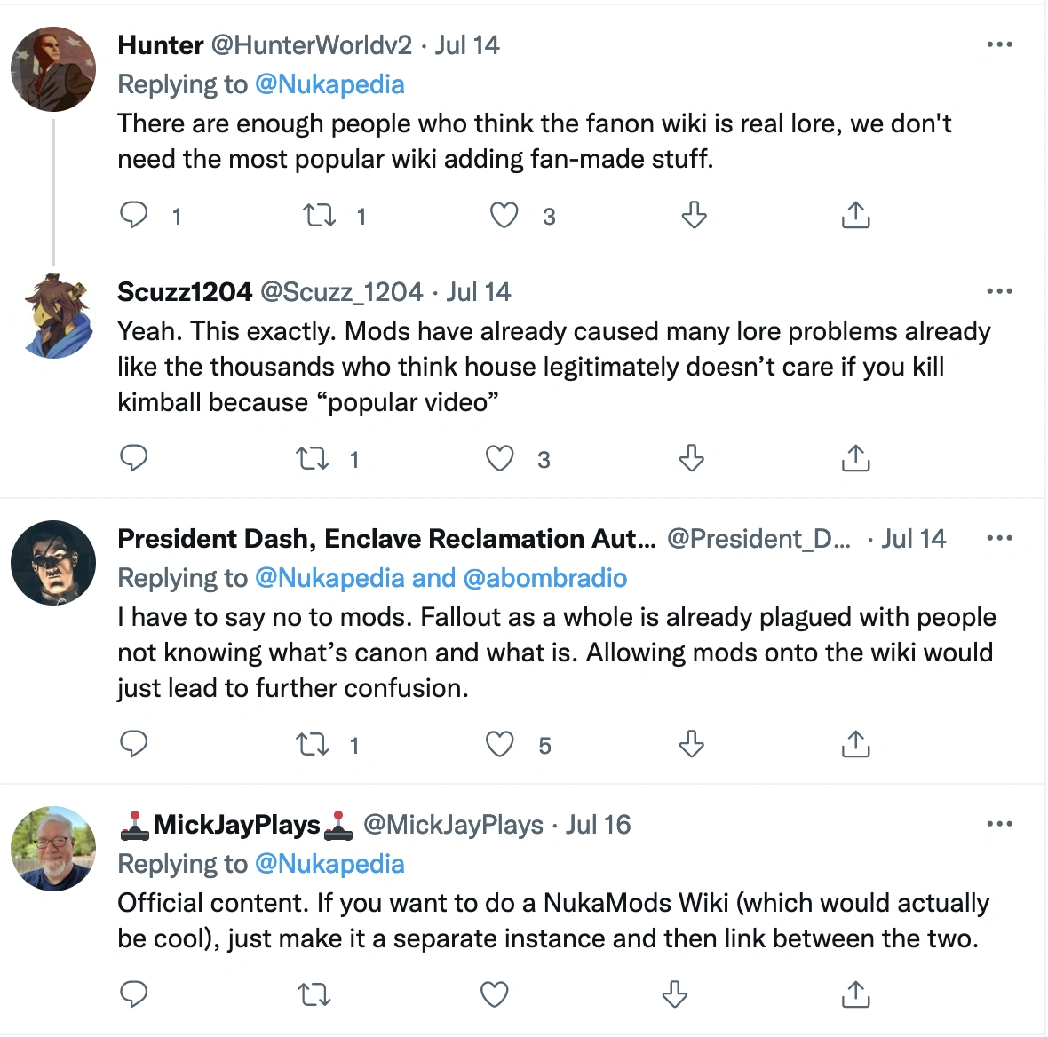Open Hunter's profile picture
1048x1037 pixels.
coord(53,69)
